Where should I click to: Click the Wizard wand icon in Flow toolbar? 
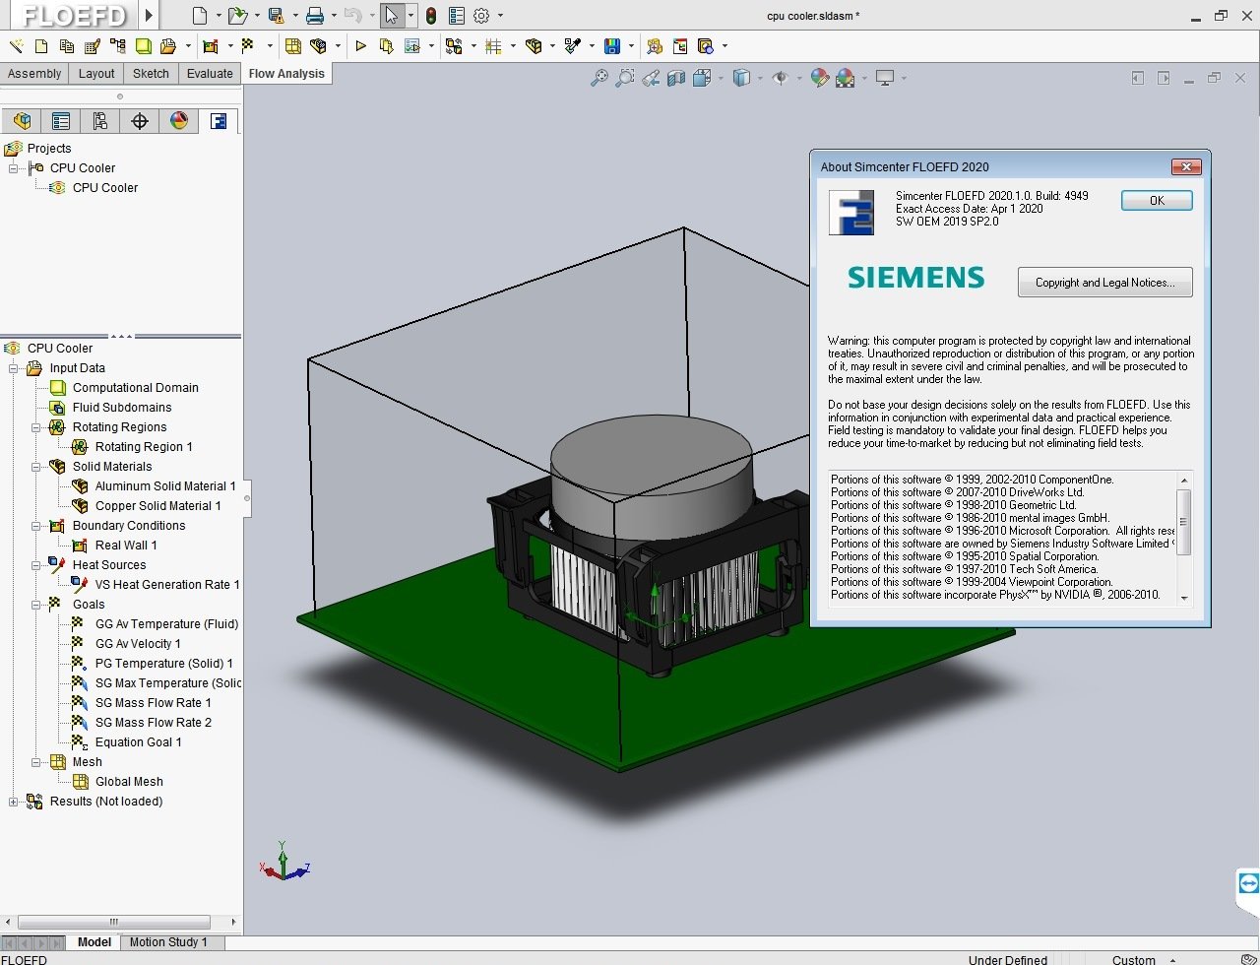(x=16, y=46)
